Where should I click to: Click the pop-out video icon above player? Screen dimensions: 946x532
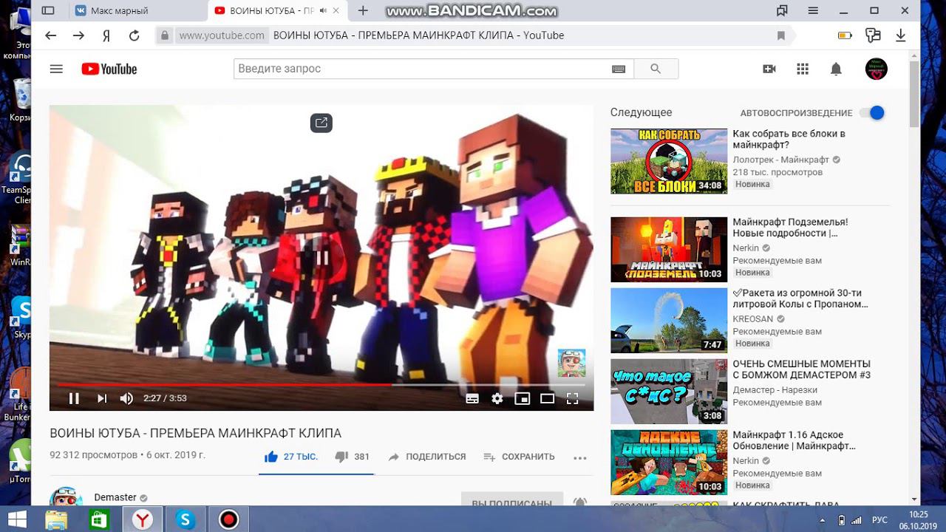(321, 123)
